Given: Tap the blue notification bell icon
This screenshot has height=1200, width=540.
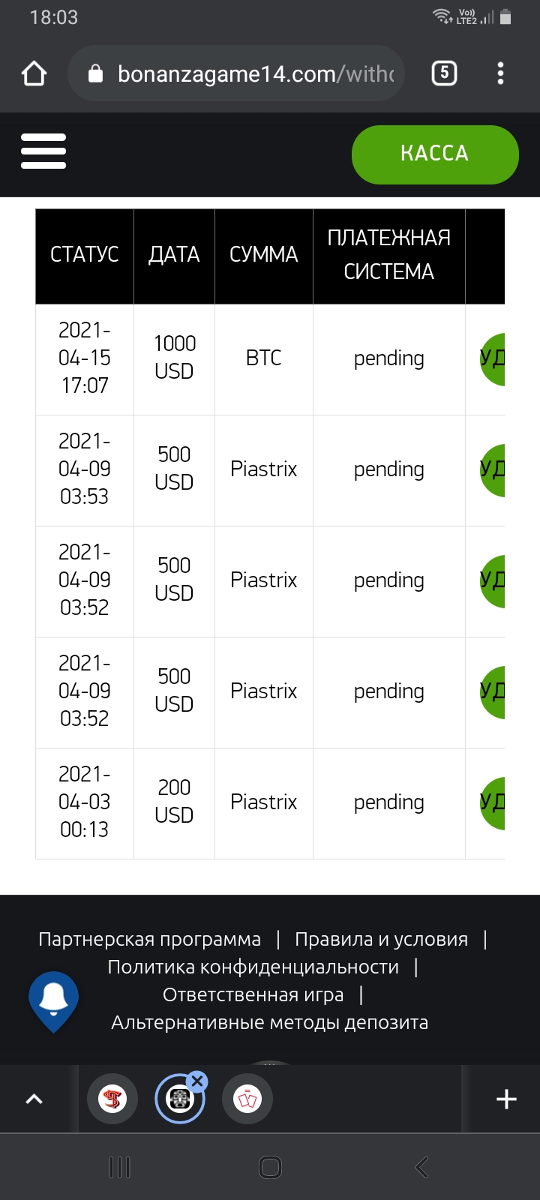Looking at the screenshot, I should pos(53,1001).
